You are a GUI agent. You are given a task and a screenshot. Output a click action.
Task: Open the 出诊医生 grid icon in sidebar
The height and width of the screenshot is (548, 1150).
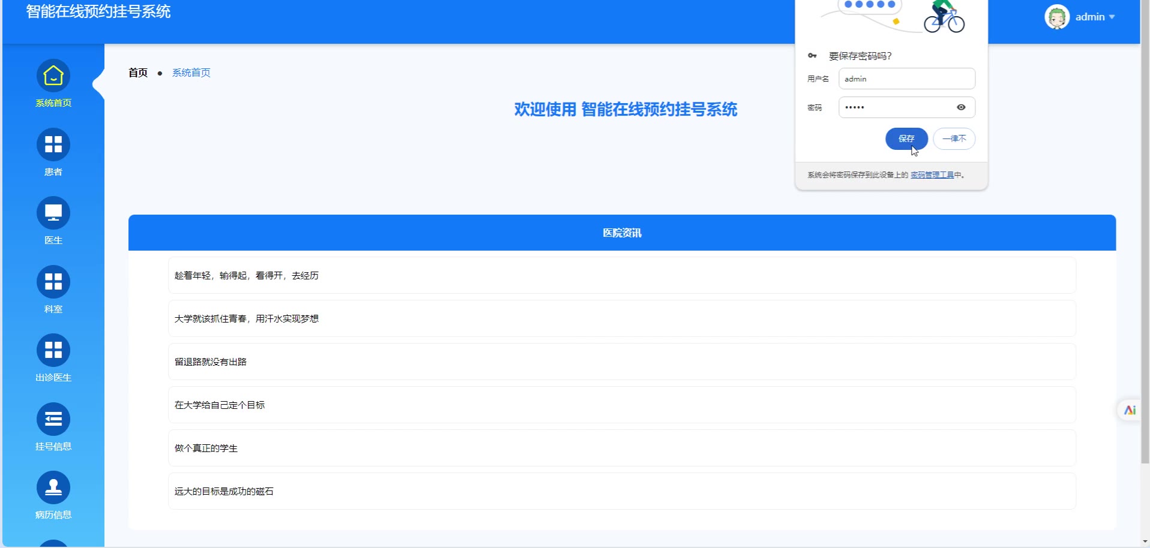click(53, 350)
